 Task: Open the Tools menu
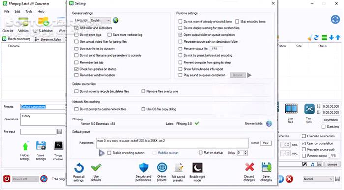coord(29,11)
